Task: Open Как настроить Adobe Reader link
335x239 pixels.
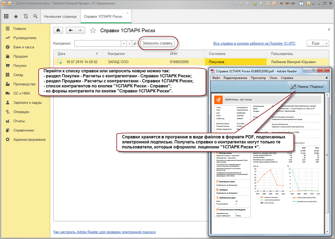Action: point(105,232)
